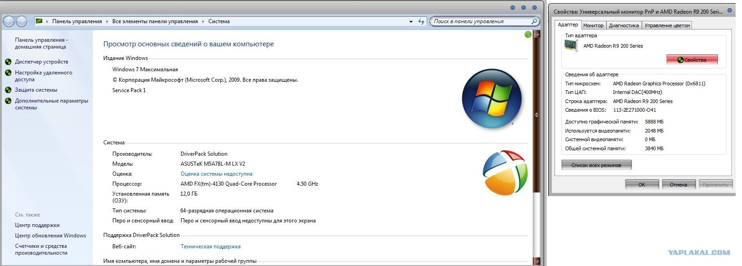Click scroll-up arrow of System window scrollbar
742x266 pixels.
pyautogui.click(x=537, y=34)
